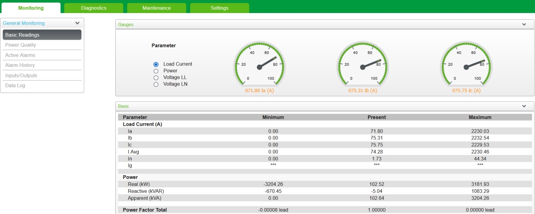Open the Maintenance tab

pos(156,8)
